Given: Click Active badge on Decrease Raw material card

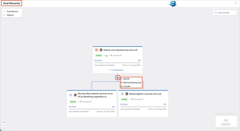Looking at the screenshot, I should 73,102.
